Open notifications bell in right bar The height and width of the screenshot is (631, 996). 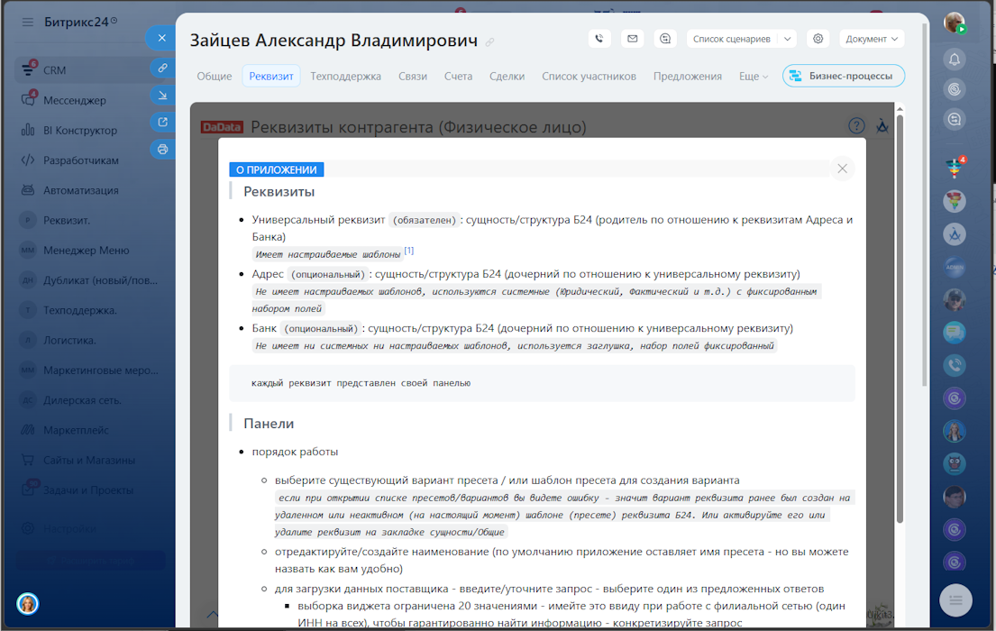[954, 59]
